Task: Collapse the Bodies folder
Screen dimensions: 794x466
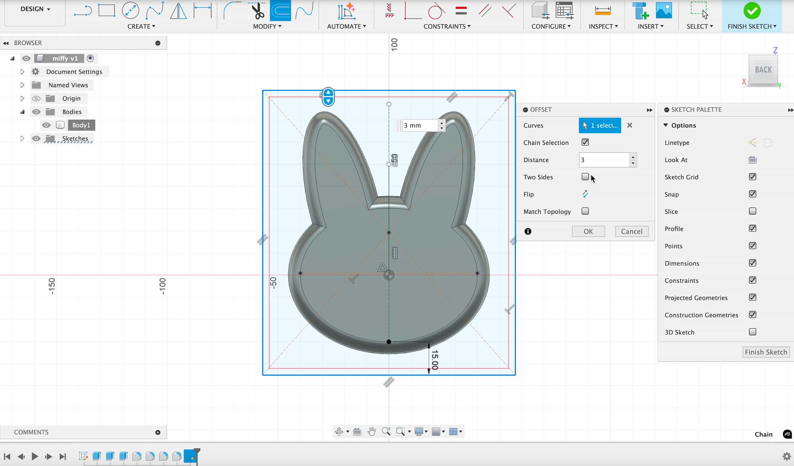Action: [22, 112]
